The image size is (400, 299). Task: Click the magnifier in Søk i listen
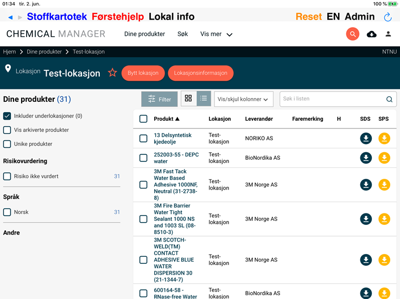click(x=389, y=99)
